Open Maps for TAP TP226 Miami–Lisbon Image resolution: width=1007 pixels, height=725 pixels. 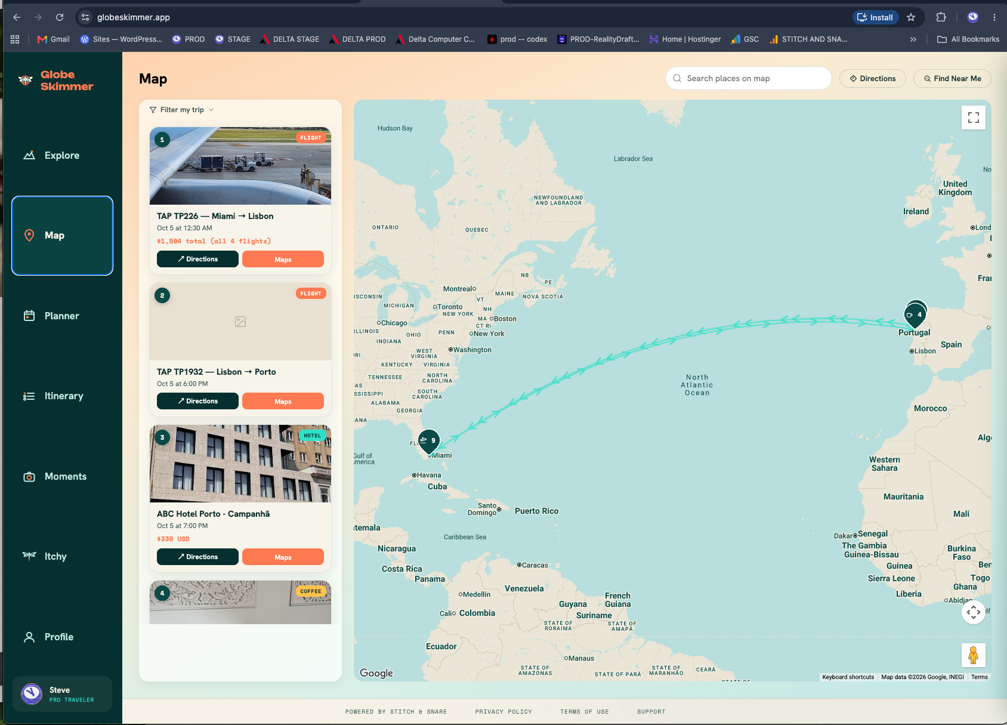[x=283, y=259]
